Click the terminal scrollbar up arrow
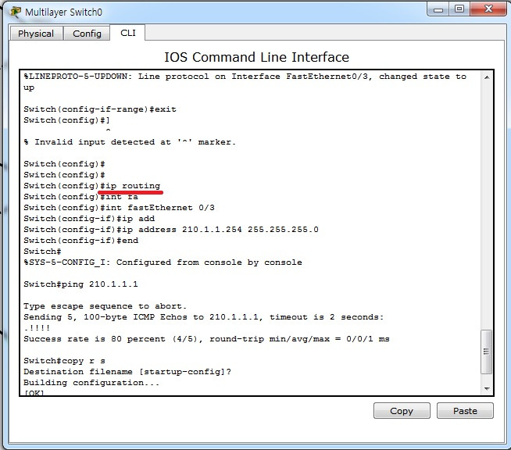Screen dimensions: 511x450 (487, 77)
